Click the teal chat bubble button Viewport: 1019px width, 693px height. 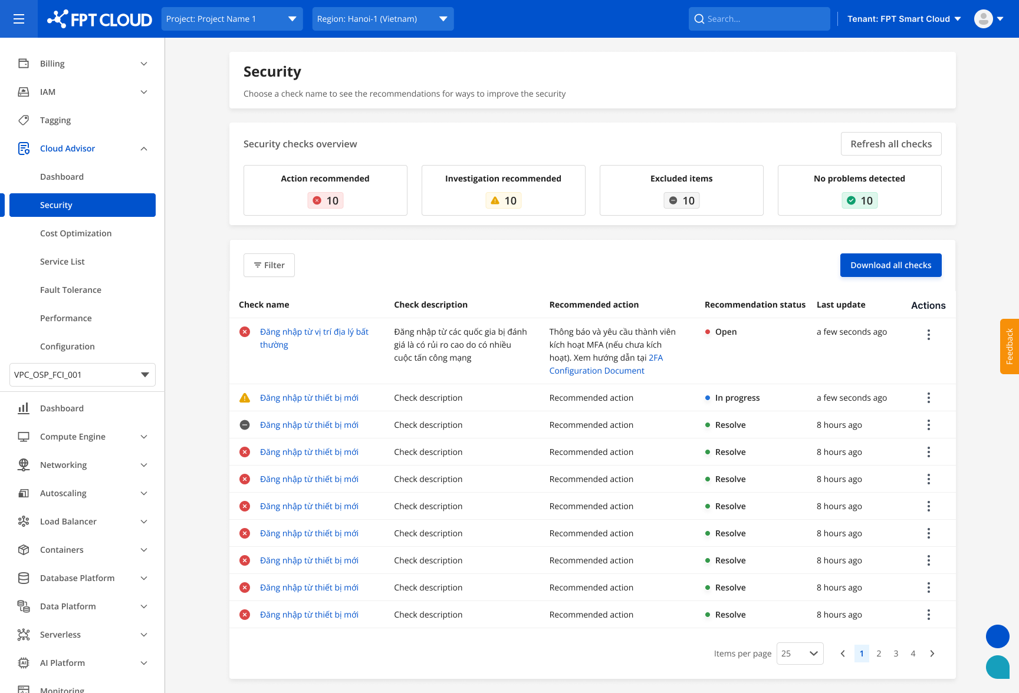coord(998,667)
